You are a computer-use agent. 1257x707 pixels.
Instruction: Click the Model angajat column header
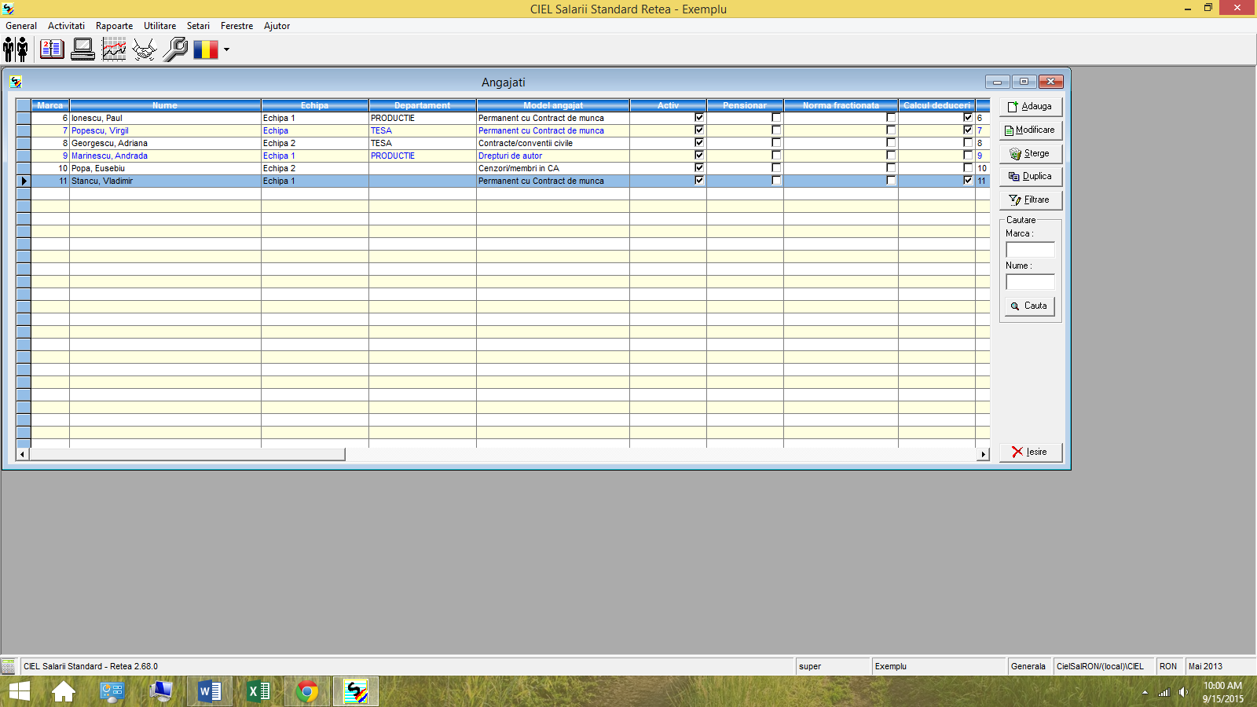click(553, 105)
